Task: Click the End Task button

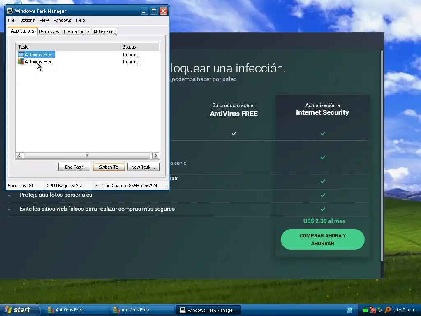Action: [74, 167]
